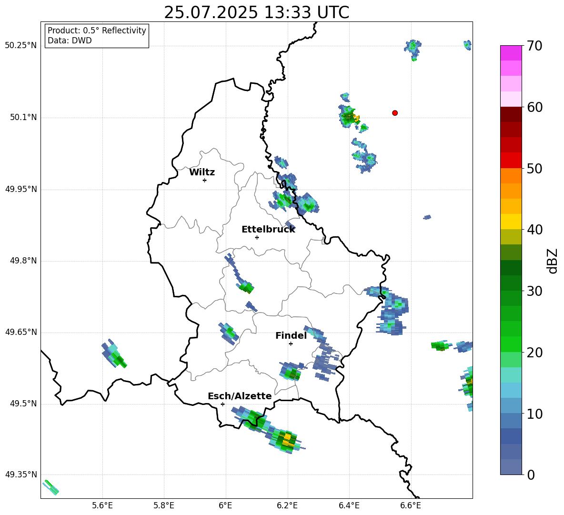Click the 6.4°E longitude label
564x515 pixels.
pyautogui.click(x=349, y=505)
